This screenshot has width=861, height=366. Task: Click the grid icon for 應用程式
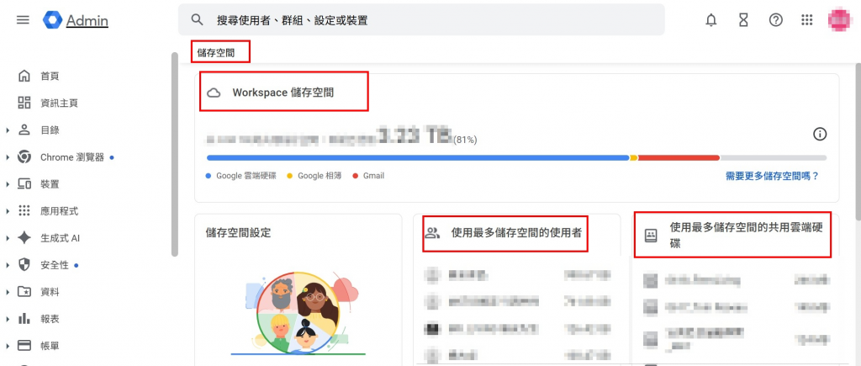[24, 211]
